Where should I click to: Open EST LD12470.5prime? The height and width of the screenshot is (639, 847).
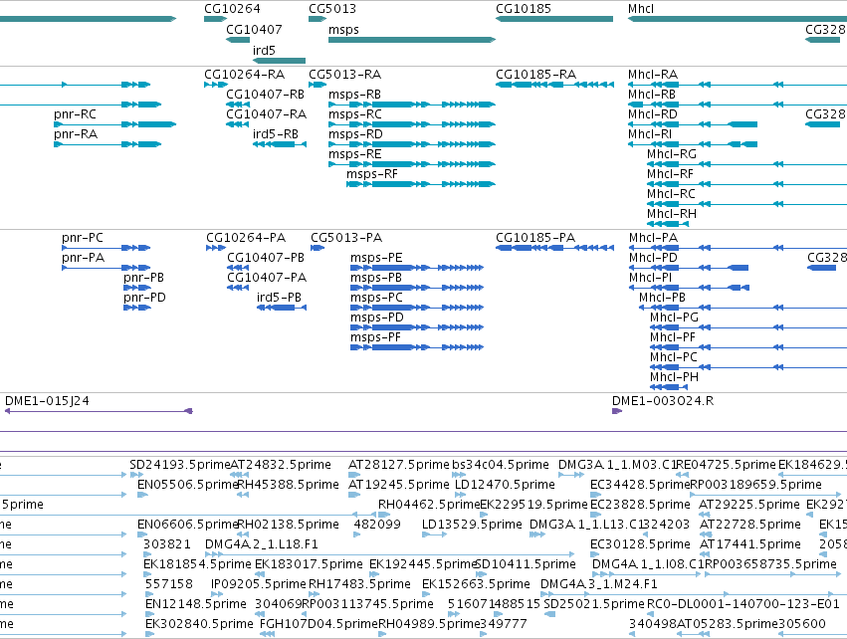tap(505, 485)
